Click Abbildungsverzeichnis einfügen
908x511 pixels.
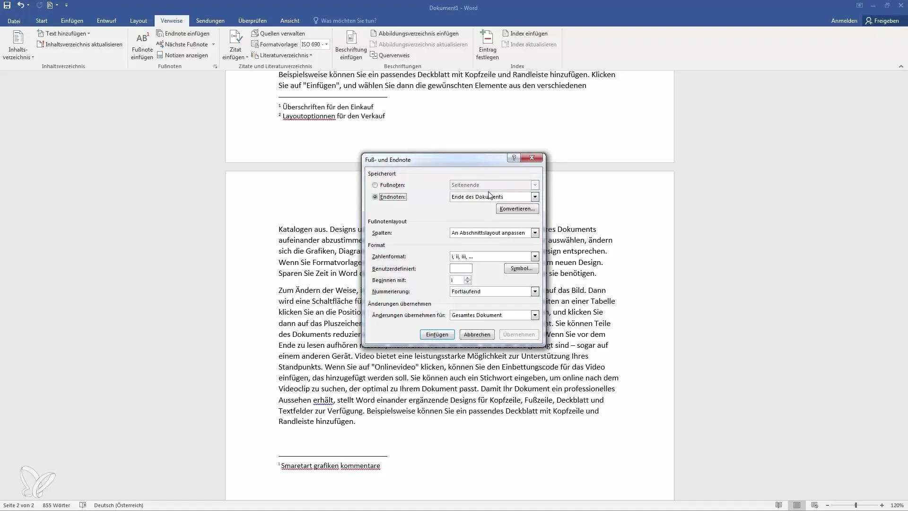[x=414, y=34]
